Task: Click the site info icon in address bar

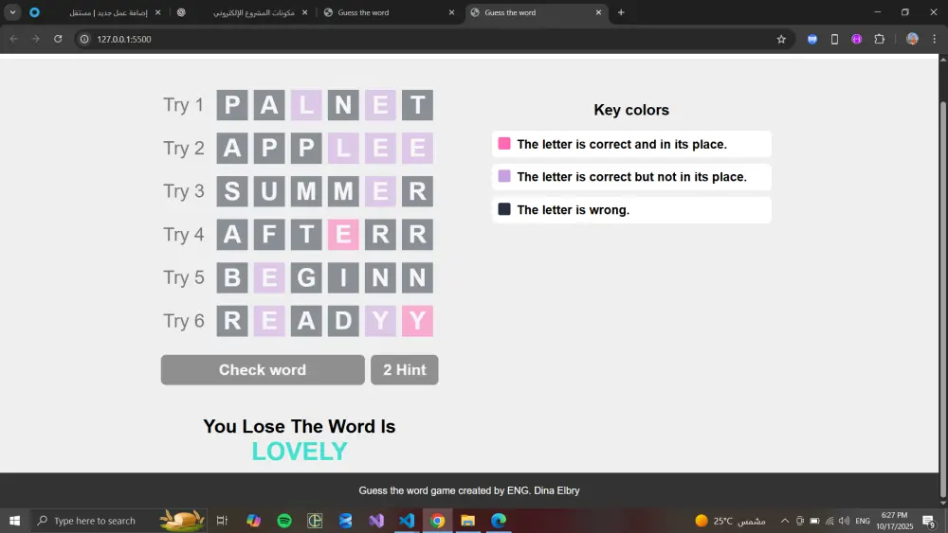Action: pos(84,39)
